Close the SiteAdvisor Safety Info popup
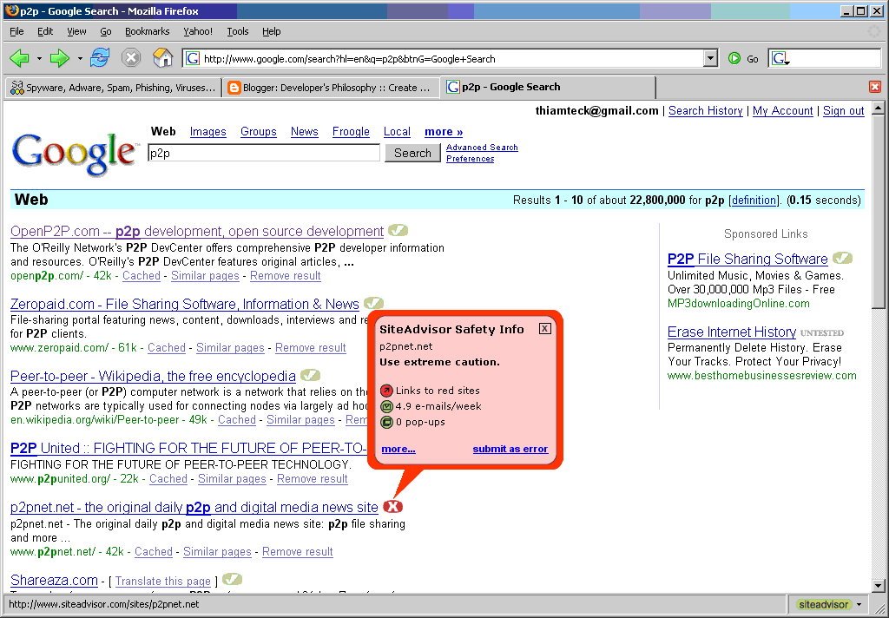The height and width of the screenshot is (618, 889). click(545, 329)
